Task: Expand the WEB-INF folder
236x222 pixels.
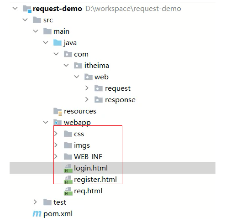Action: pos(56,156)
